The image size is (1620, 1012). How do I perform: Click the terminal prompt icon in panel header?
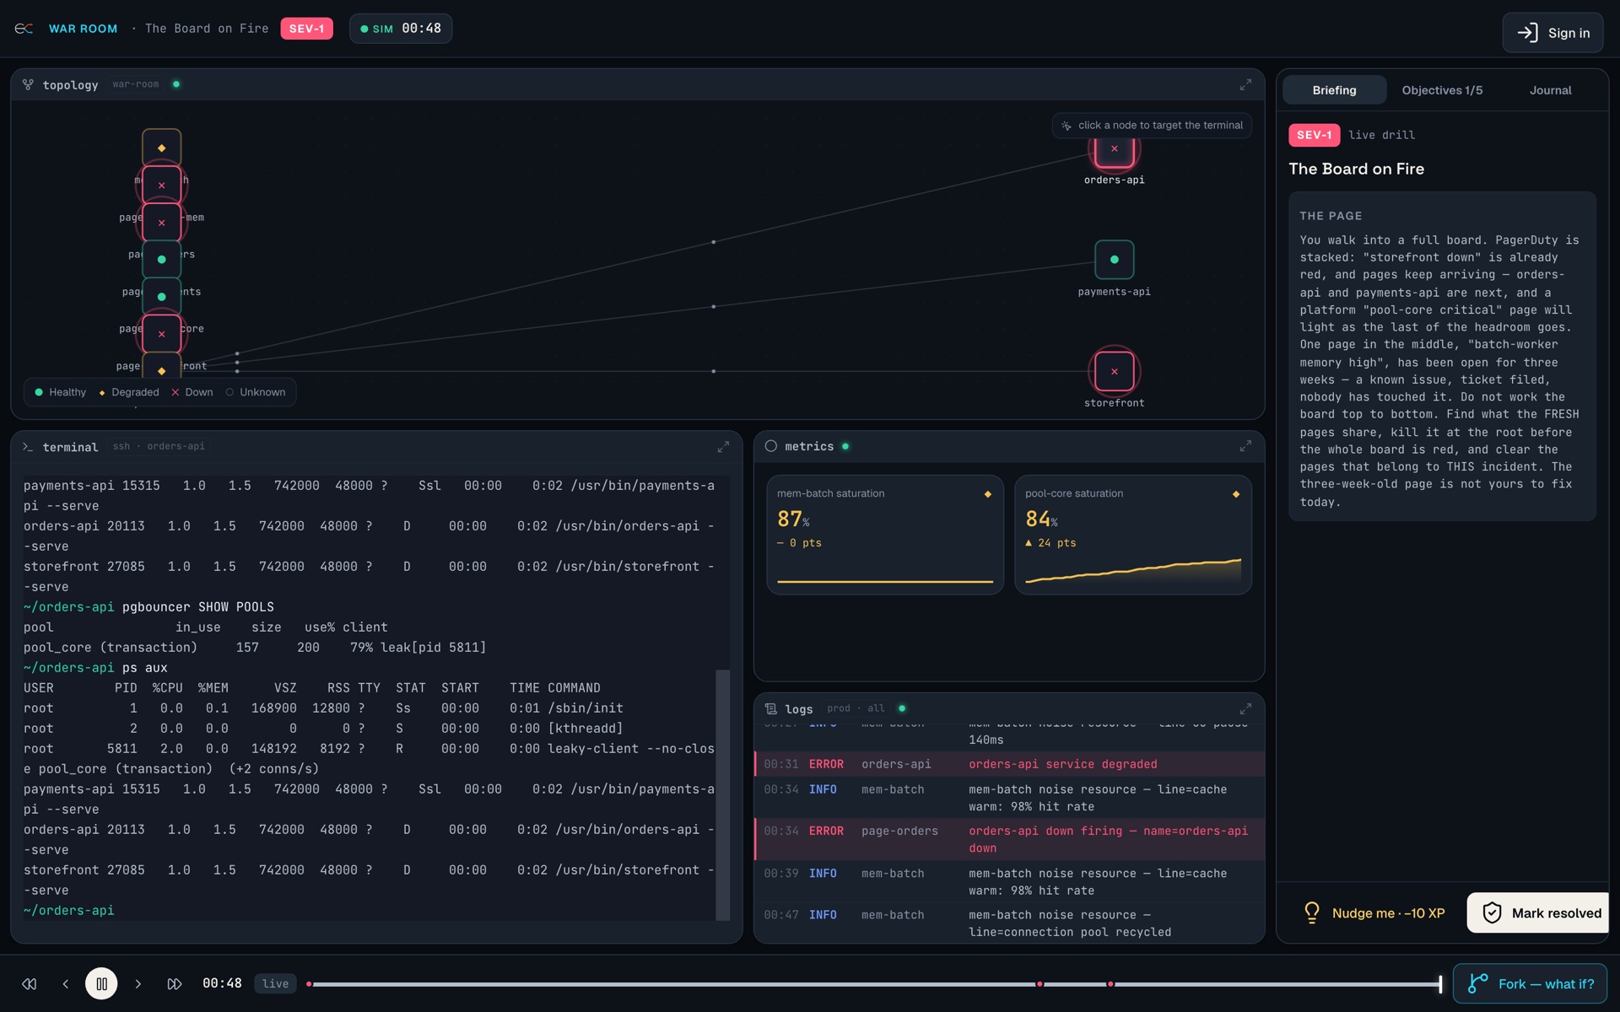(x=28, y=447)
